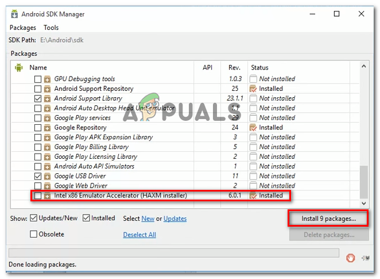The height and width of the screenshot is (279, 380).
Task: Click the package icon beside Google Web Driver
Action: (x=47, y=186)
